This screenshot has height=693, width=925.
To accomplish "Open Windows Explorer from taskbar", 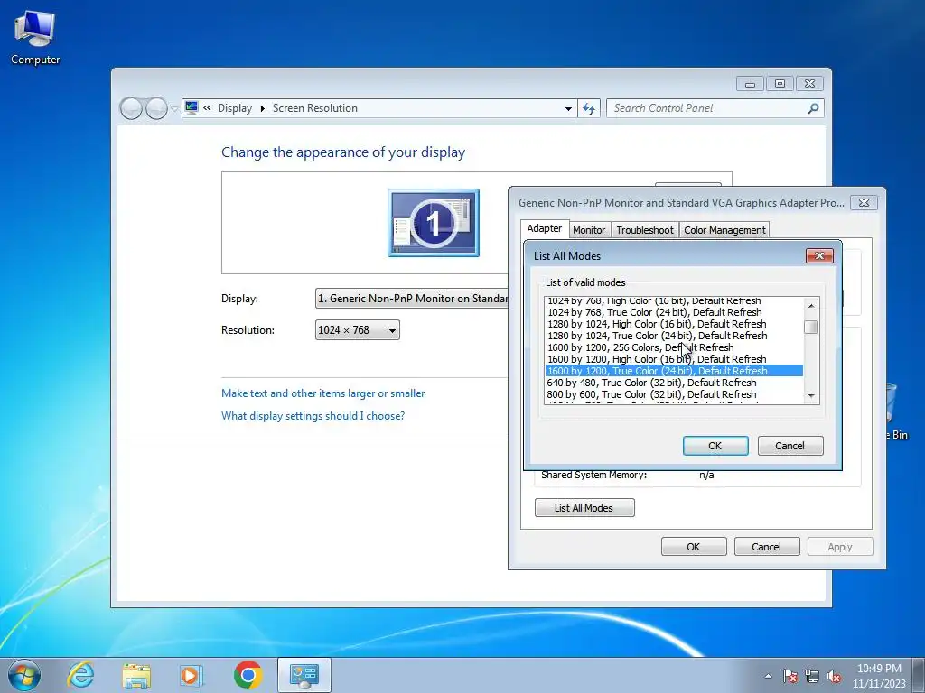I will pos(136,675).
